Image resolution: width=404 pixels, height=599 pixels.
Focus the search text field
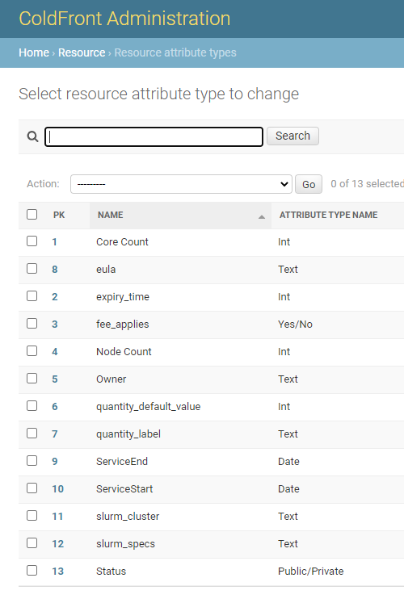click(154, 136)
